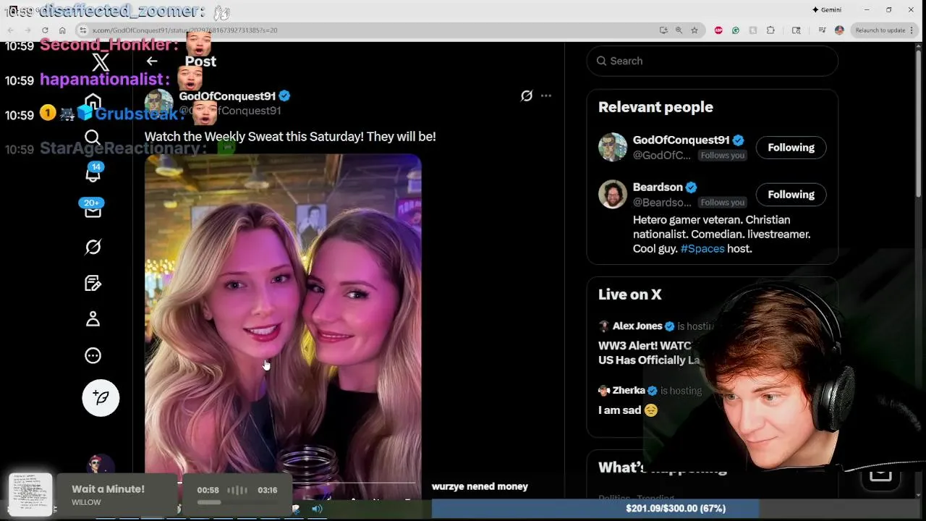Open Chrome profile avatar icon
Screen dimensions: 926x521
(839, 30)
